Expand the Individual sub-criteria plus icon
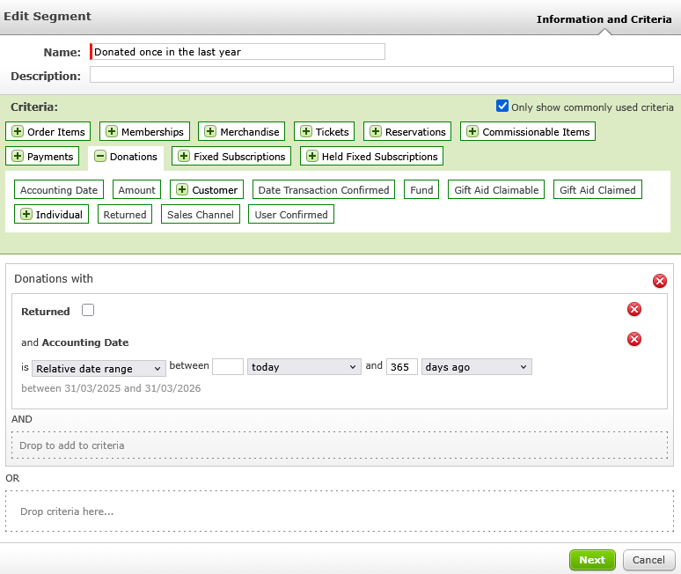 click(x=26, y=215)
